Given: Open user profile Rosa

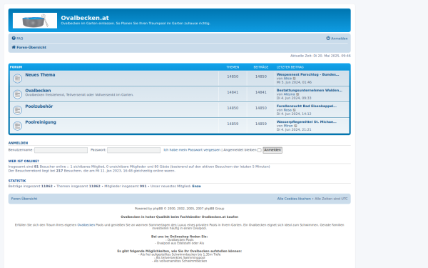Looking at the screenshot, I should pos(287,110).
